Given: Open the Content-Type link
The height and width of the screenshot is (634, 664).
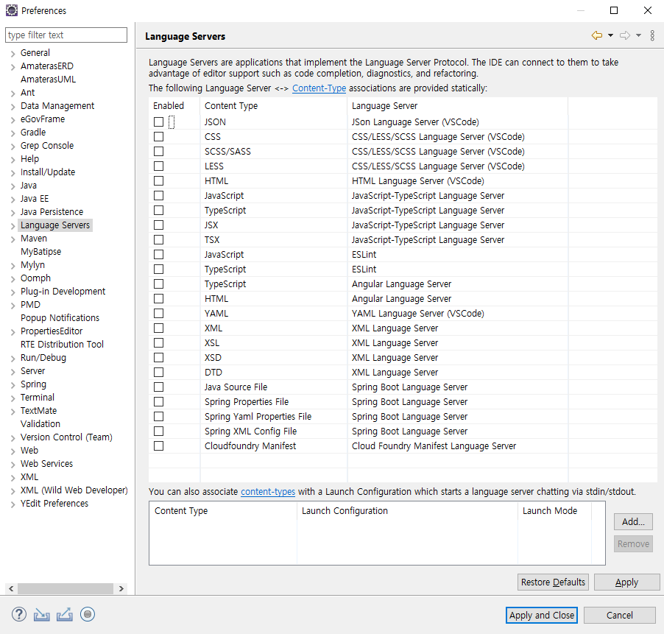Looking at the screenshot, I should tap(319, 88).
